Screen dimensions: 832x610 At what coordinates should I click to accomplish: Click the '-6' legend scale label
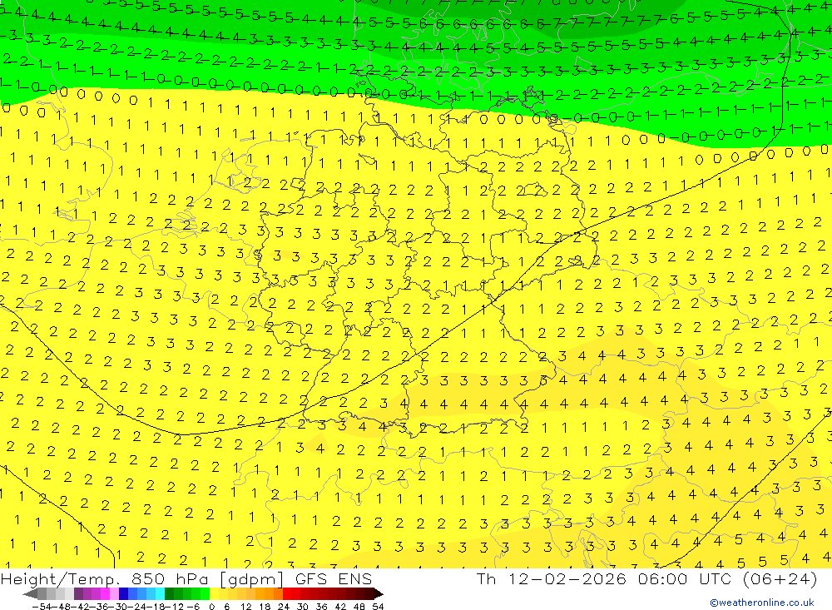[193, 607]
